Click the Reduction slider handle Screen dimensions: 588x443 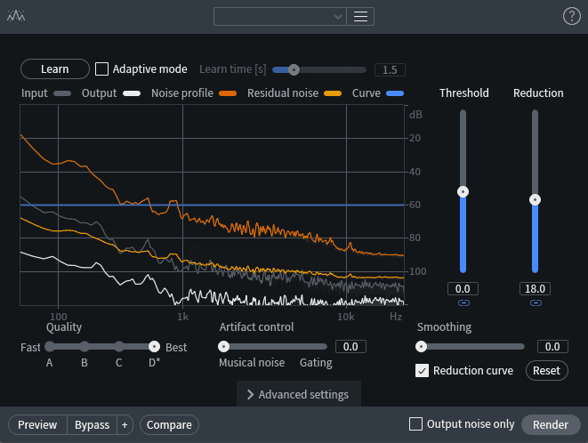pos(535,199)
